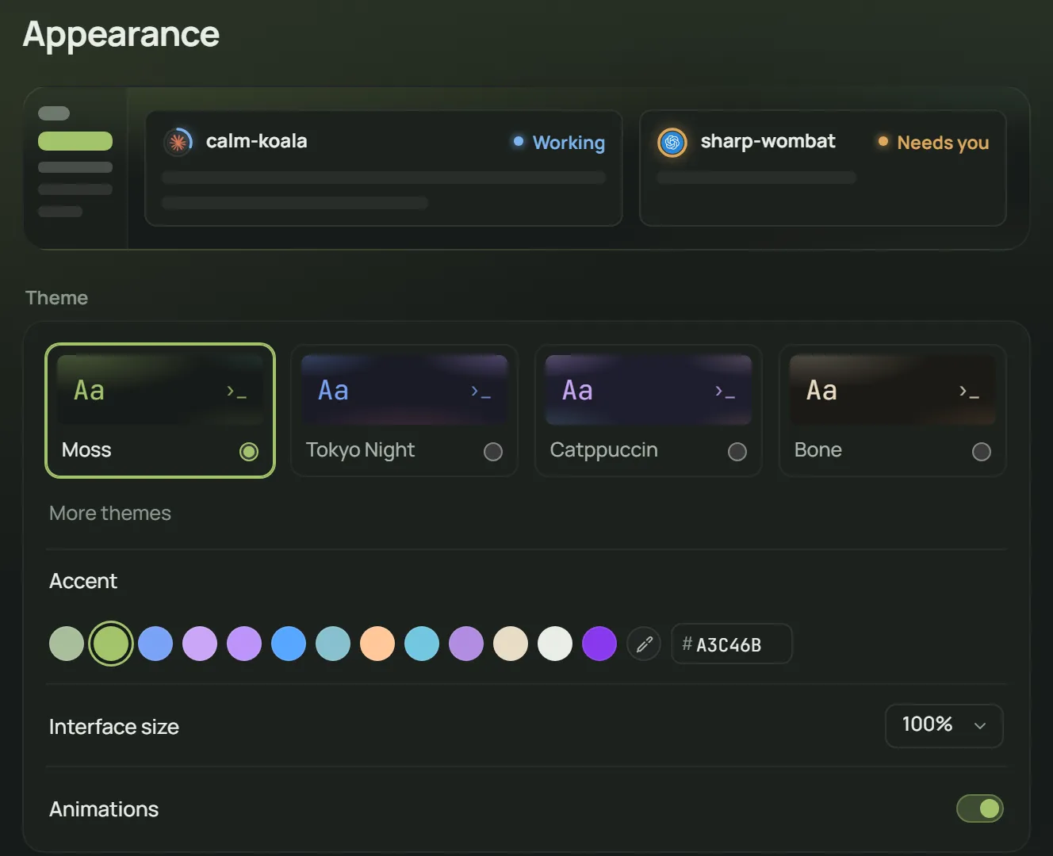Select the Moss theme radio button
1053x856 pixels.
pos(249,452)
